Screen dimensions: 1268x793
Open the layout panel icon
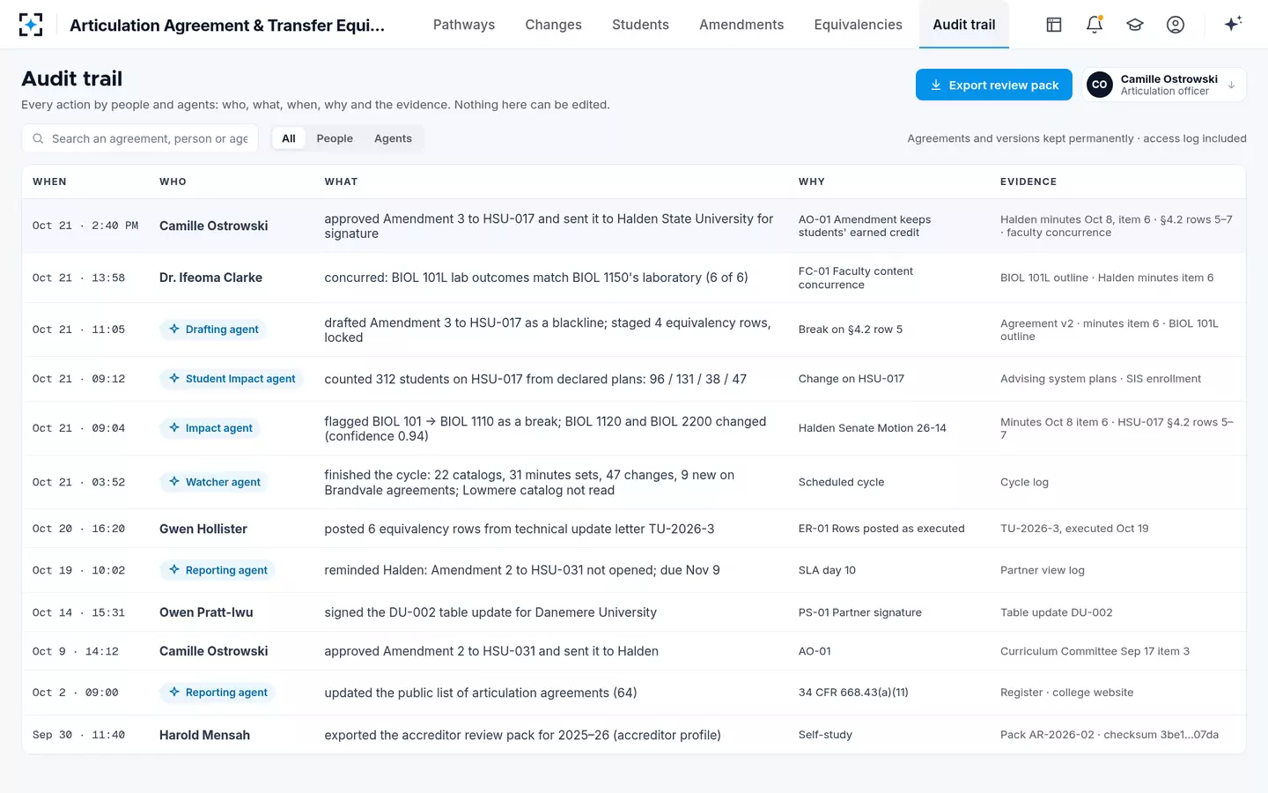pyautogui.click(x=1054, y=25)
